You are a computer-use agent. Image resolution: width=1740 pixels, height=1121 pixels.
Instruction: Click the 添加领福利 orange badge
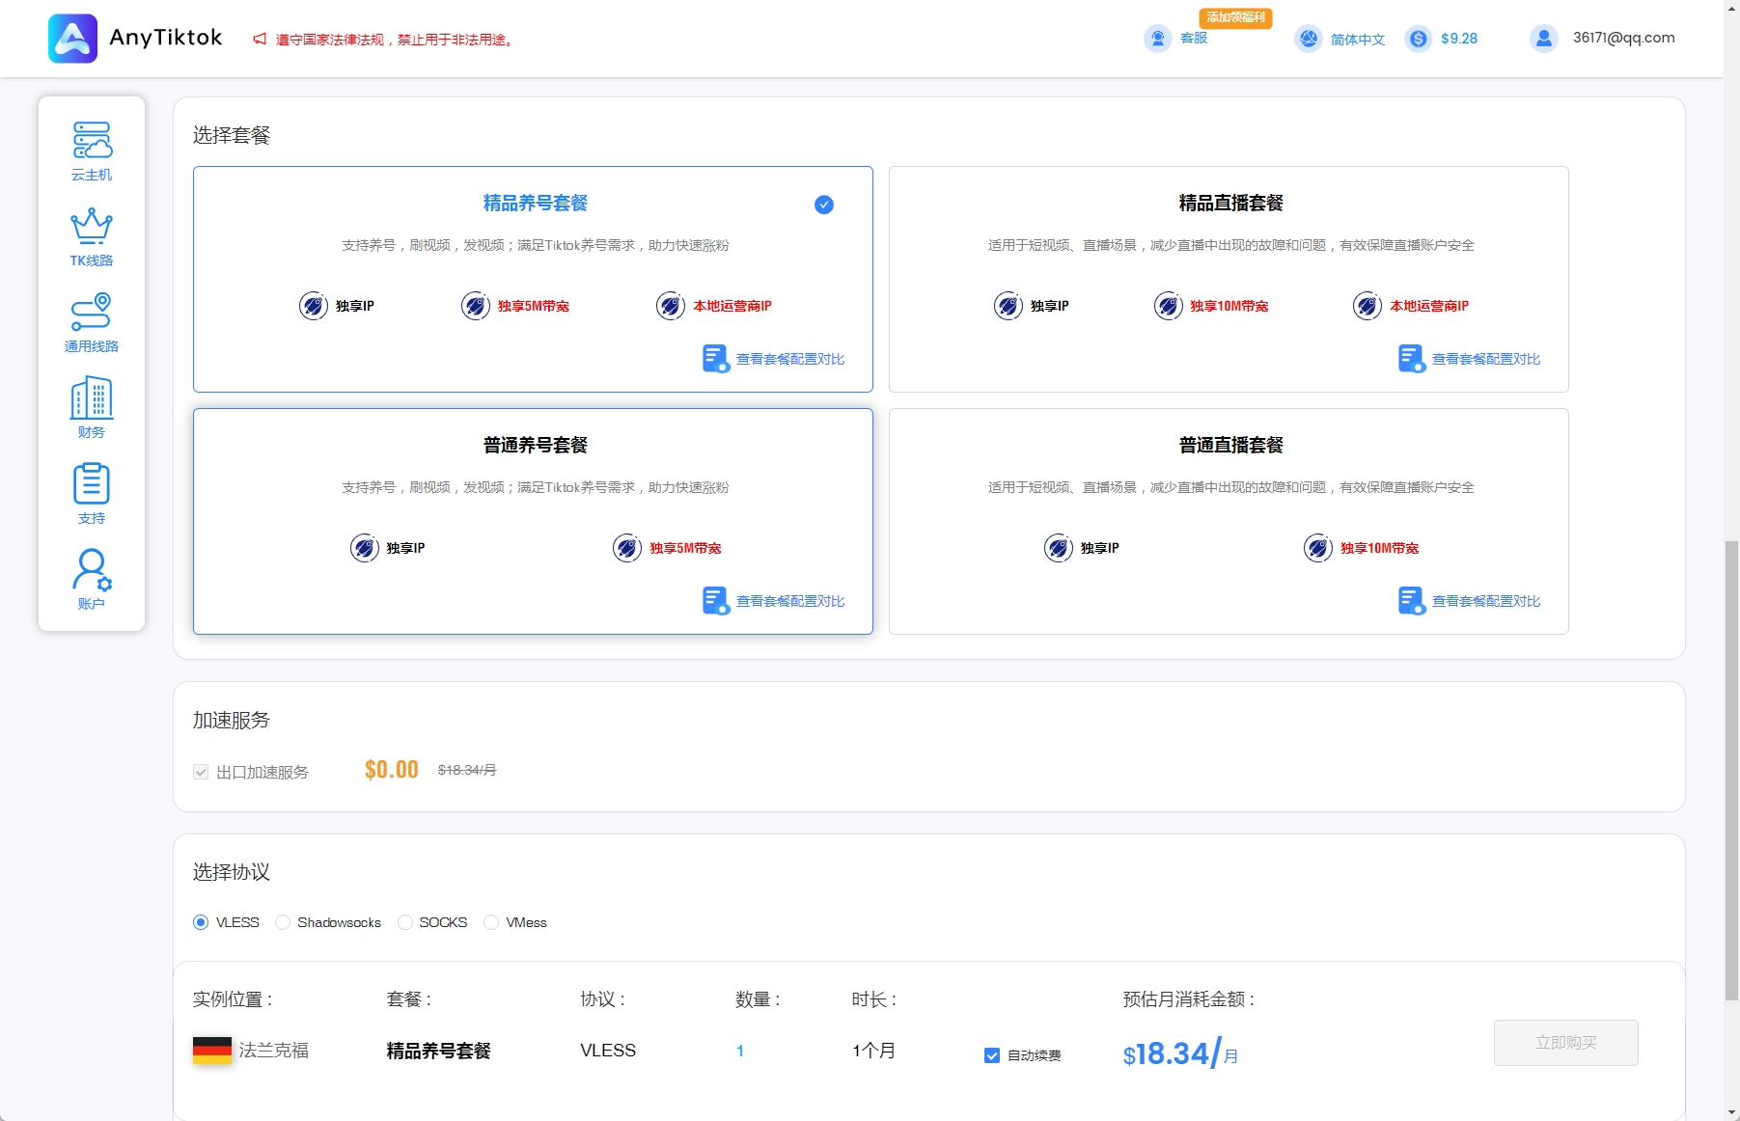(1235, 17)
